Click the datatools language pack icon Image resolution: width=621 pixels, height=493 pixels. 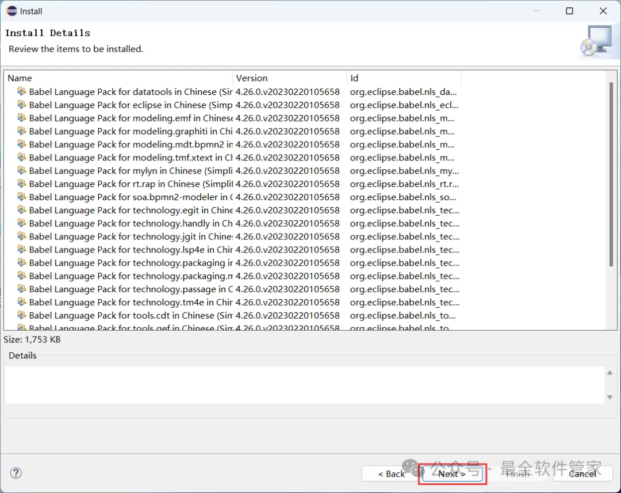[22, 91]
